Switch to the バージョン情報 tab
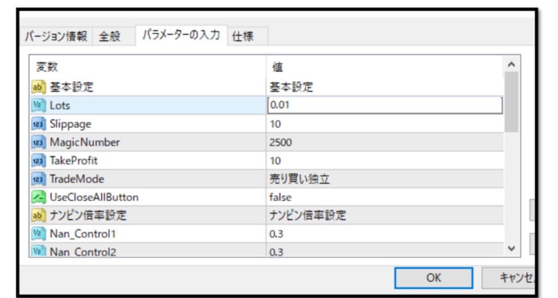 [x=56, y=37]
